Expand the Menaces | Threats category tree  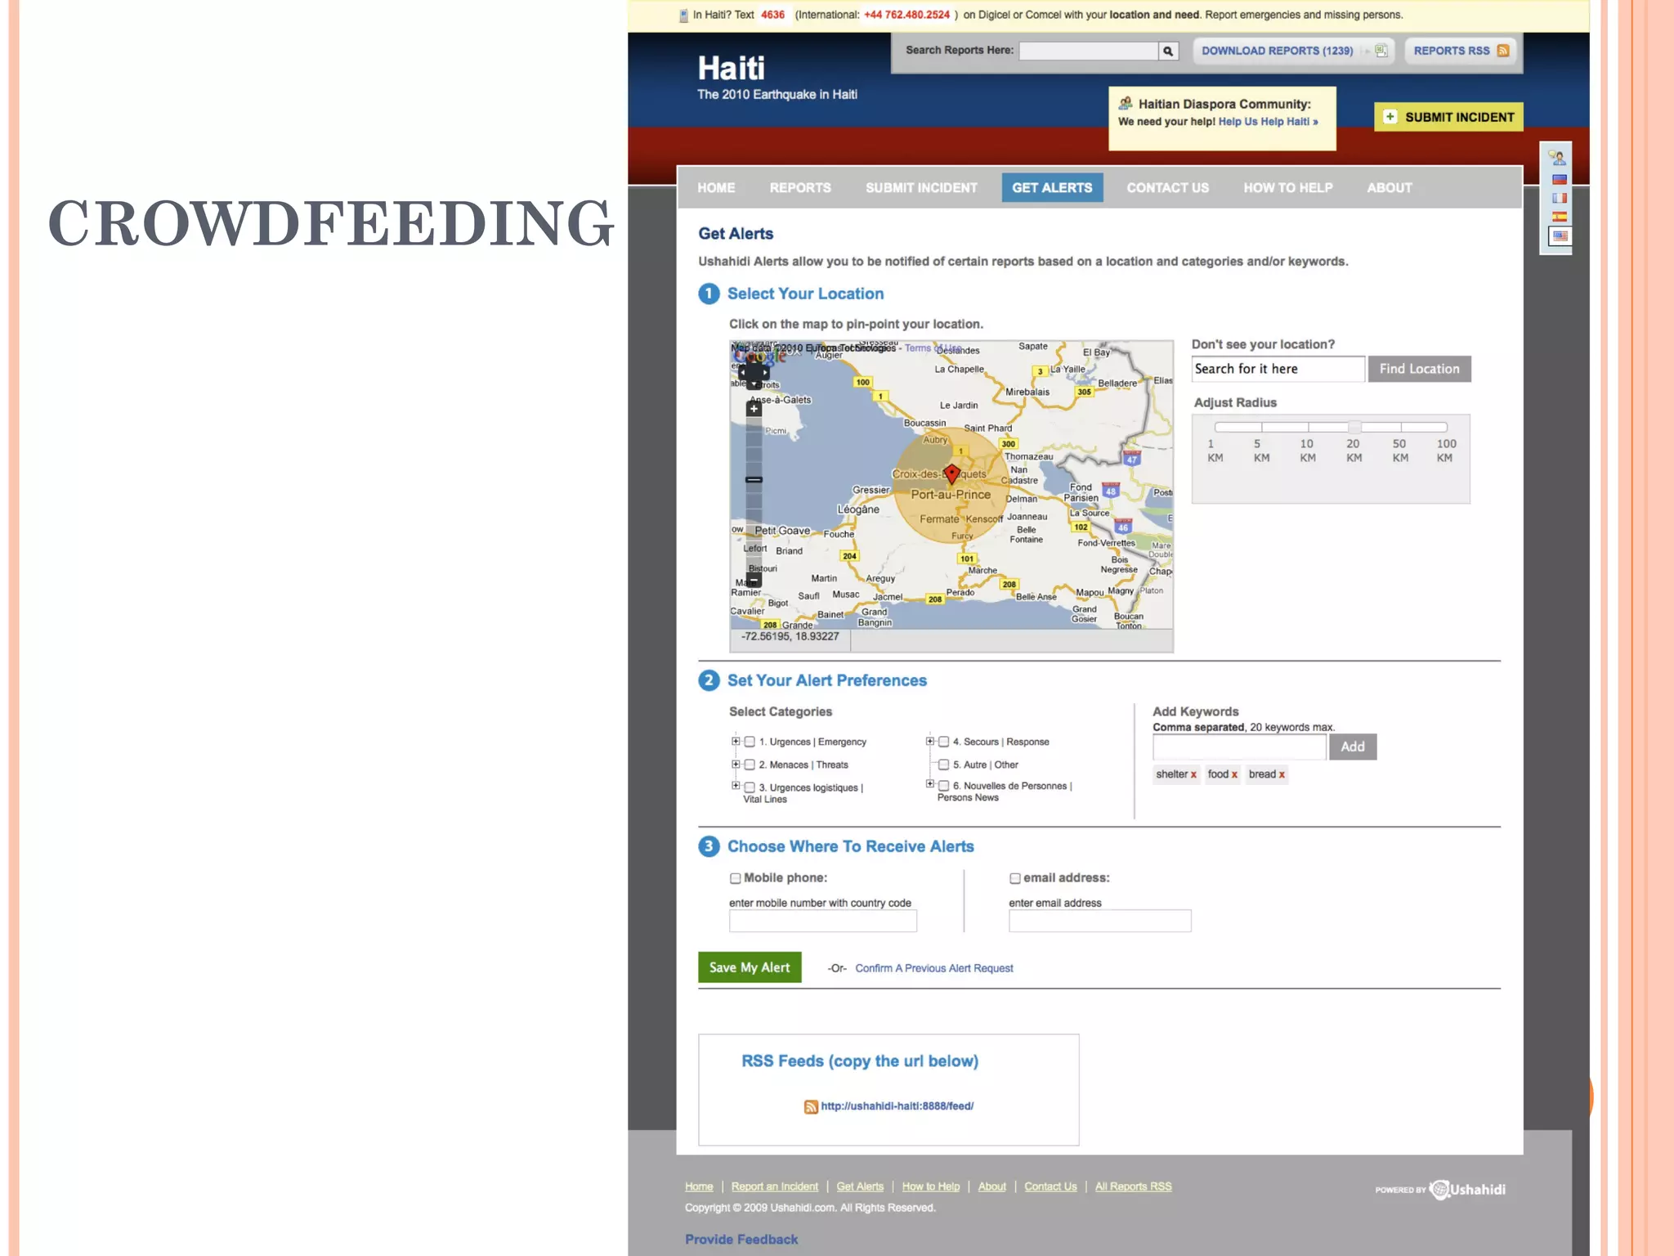[x=736, y=765]
